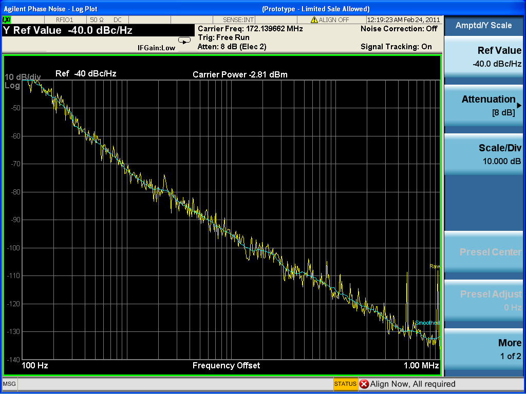The width and height of the screenshot is (526, 394).
Task: Open More 1 of 2 softkey page
Action: (x=483, y=349)
